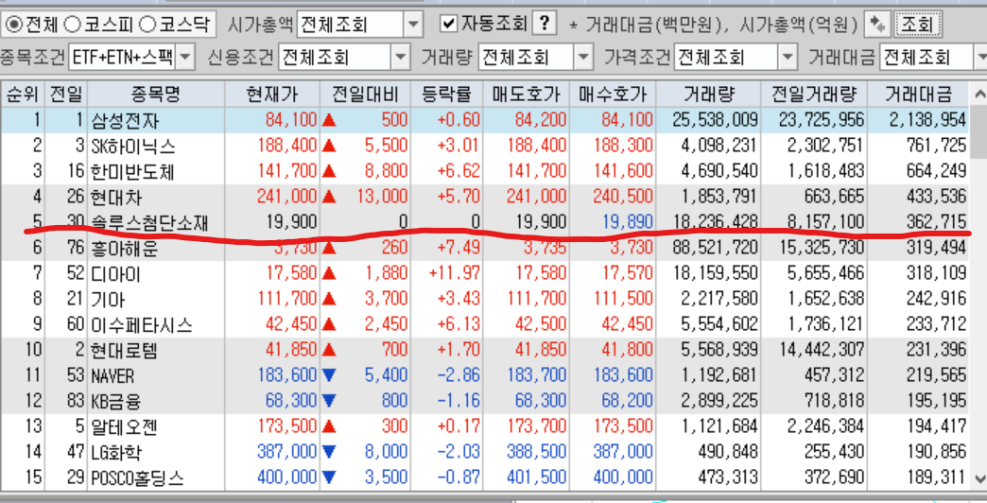The image size is (987, 503).
Task: Sort by the 매도호가 column header
Action: pyautogui.click(x=527, y=95)
